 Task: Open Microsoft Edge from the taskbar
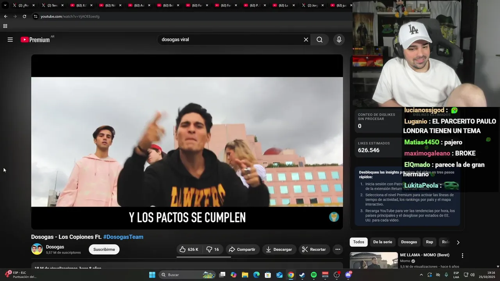[x=256, y=275]
